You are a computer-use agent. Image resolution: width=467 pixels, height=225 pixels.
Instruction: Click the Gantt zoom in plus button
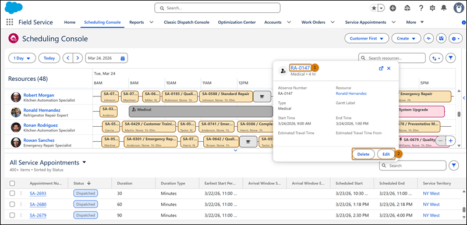click(450, 141)
